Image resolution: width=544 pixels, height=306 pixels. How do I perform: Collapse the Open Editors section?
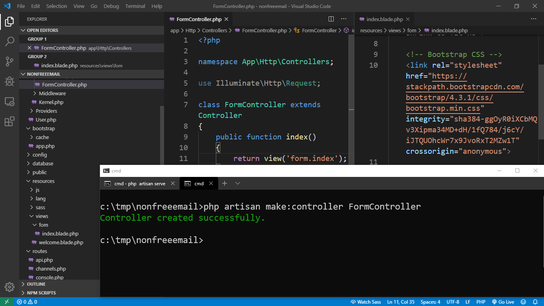point(42,30)
